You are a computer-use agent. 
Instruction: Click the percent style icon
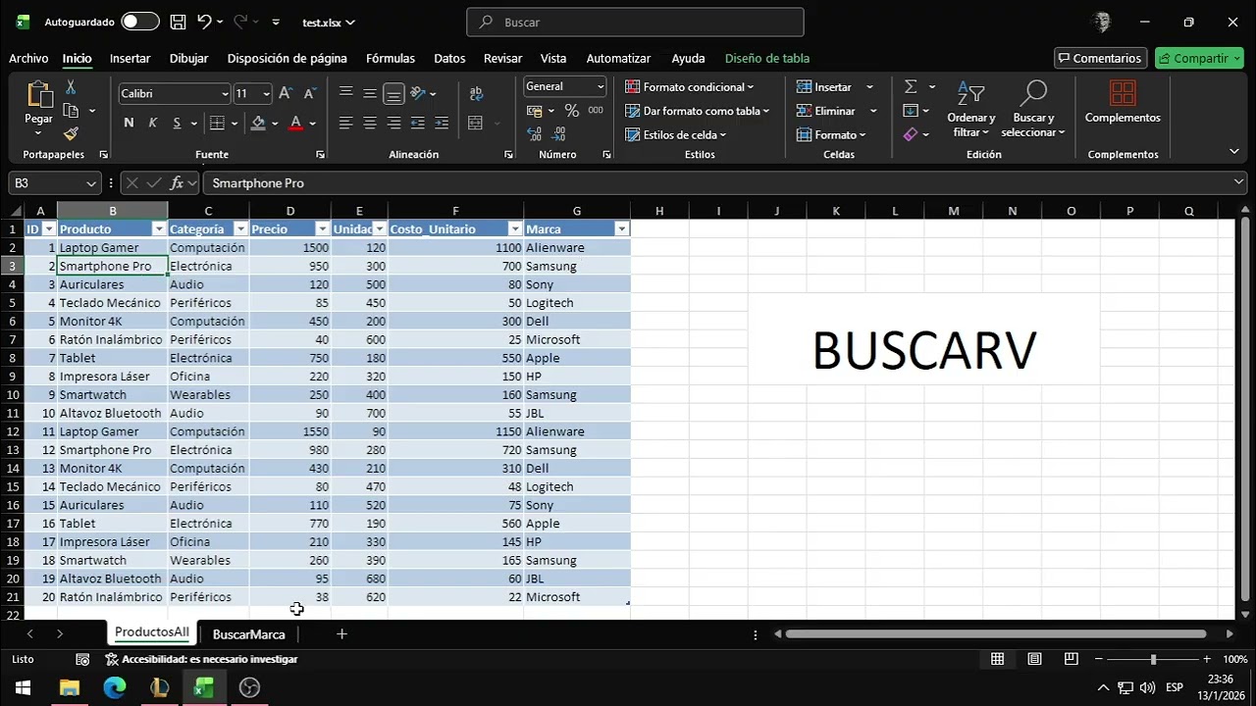click(x=572, y=111)
